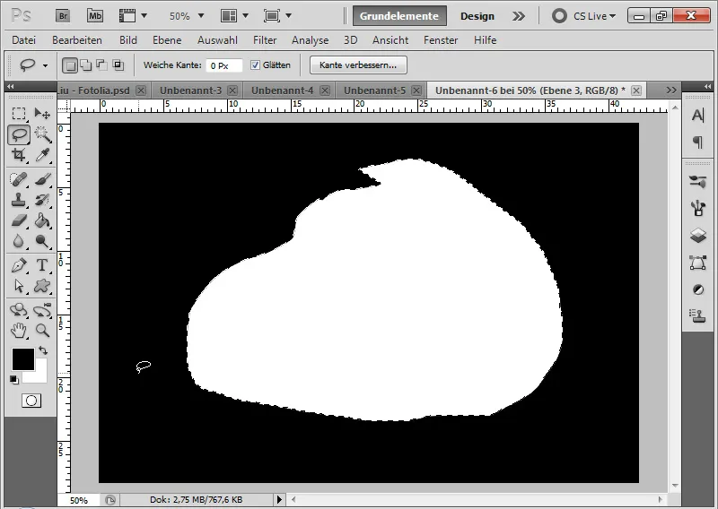Enable add to selection mode
The height and width of the screenshot is (509, 718).
click(85, 65)
